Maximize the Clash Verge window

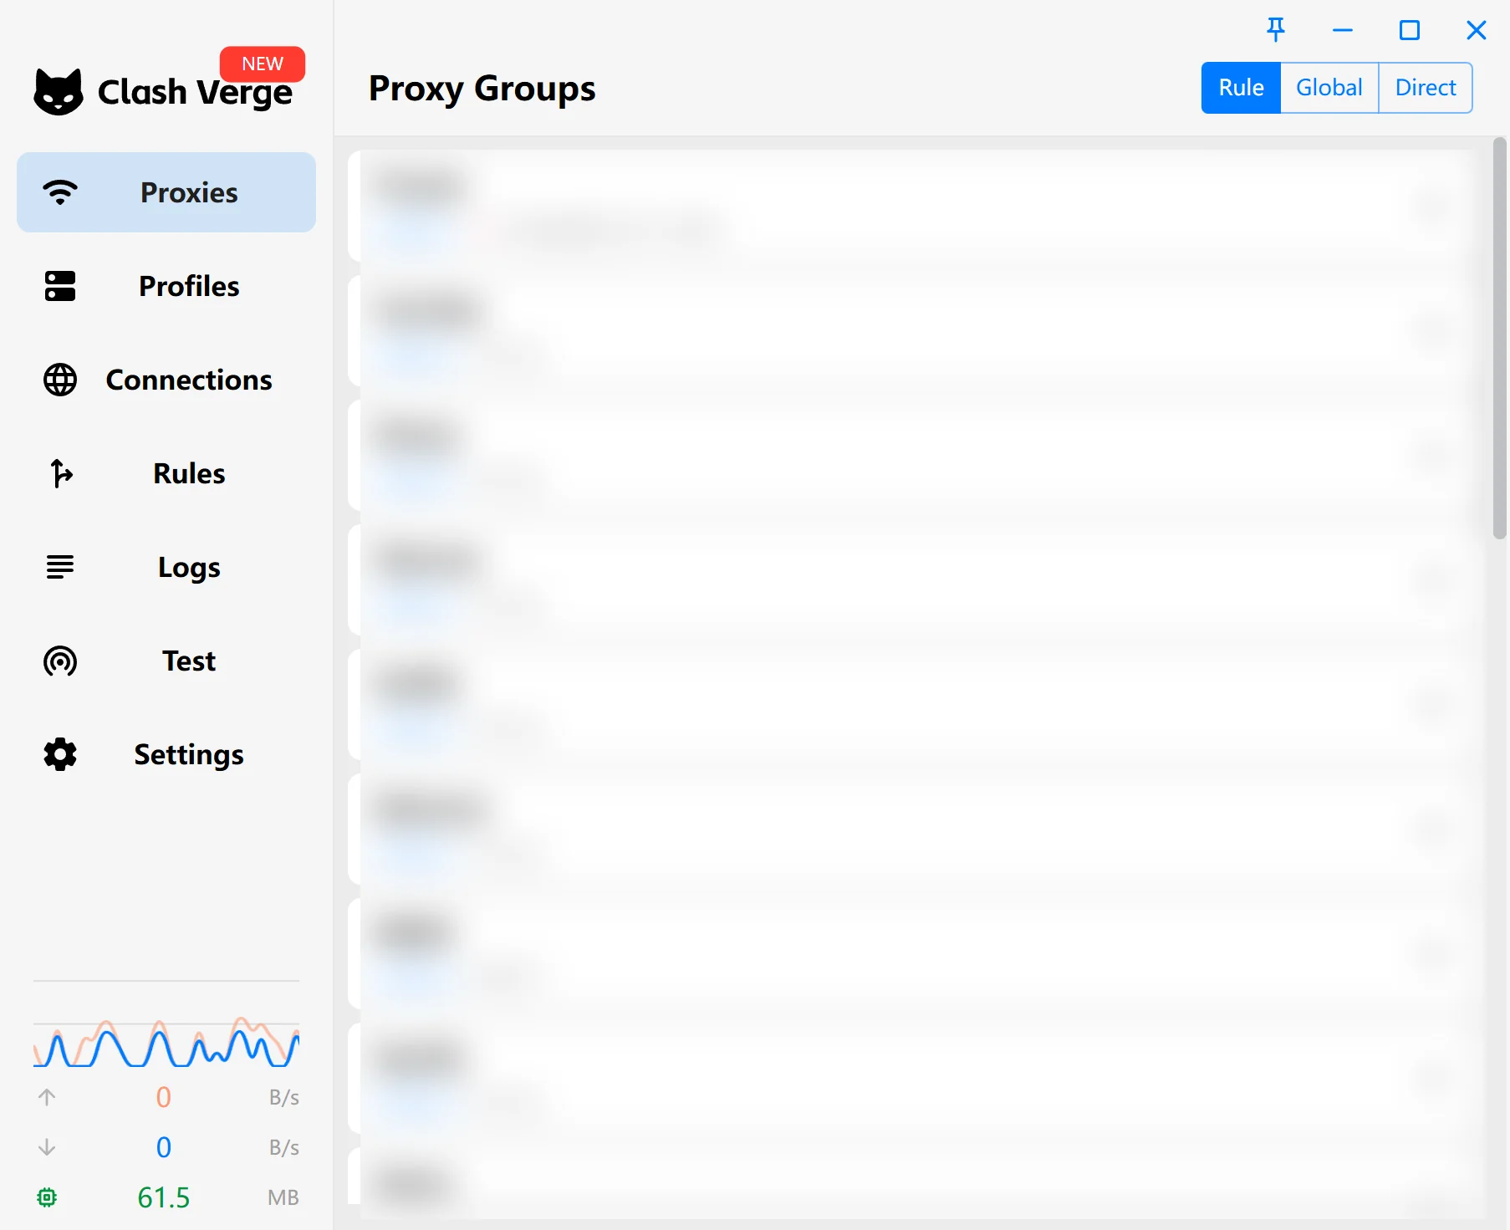pos(1410,30)
